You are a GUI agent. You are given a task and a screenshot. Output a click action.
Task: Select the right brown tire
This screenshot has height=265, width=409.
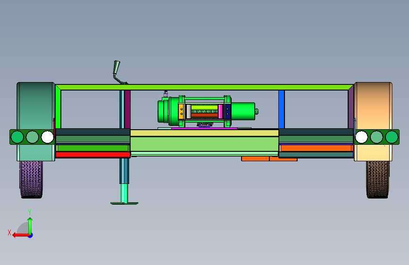pyautogui.click(x=378, y=180)
